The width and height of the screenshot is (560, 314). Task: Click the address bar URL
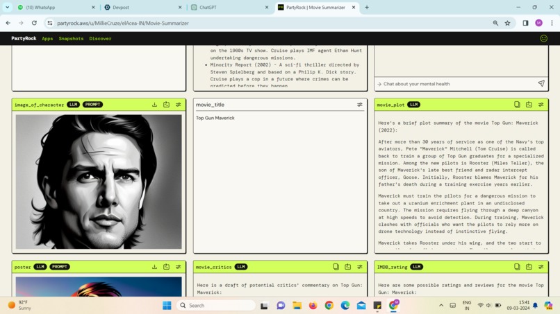point(123,23)
